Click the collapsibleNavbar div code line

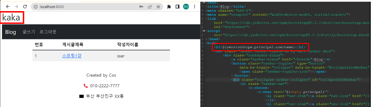pos(296,80)
